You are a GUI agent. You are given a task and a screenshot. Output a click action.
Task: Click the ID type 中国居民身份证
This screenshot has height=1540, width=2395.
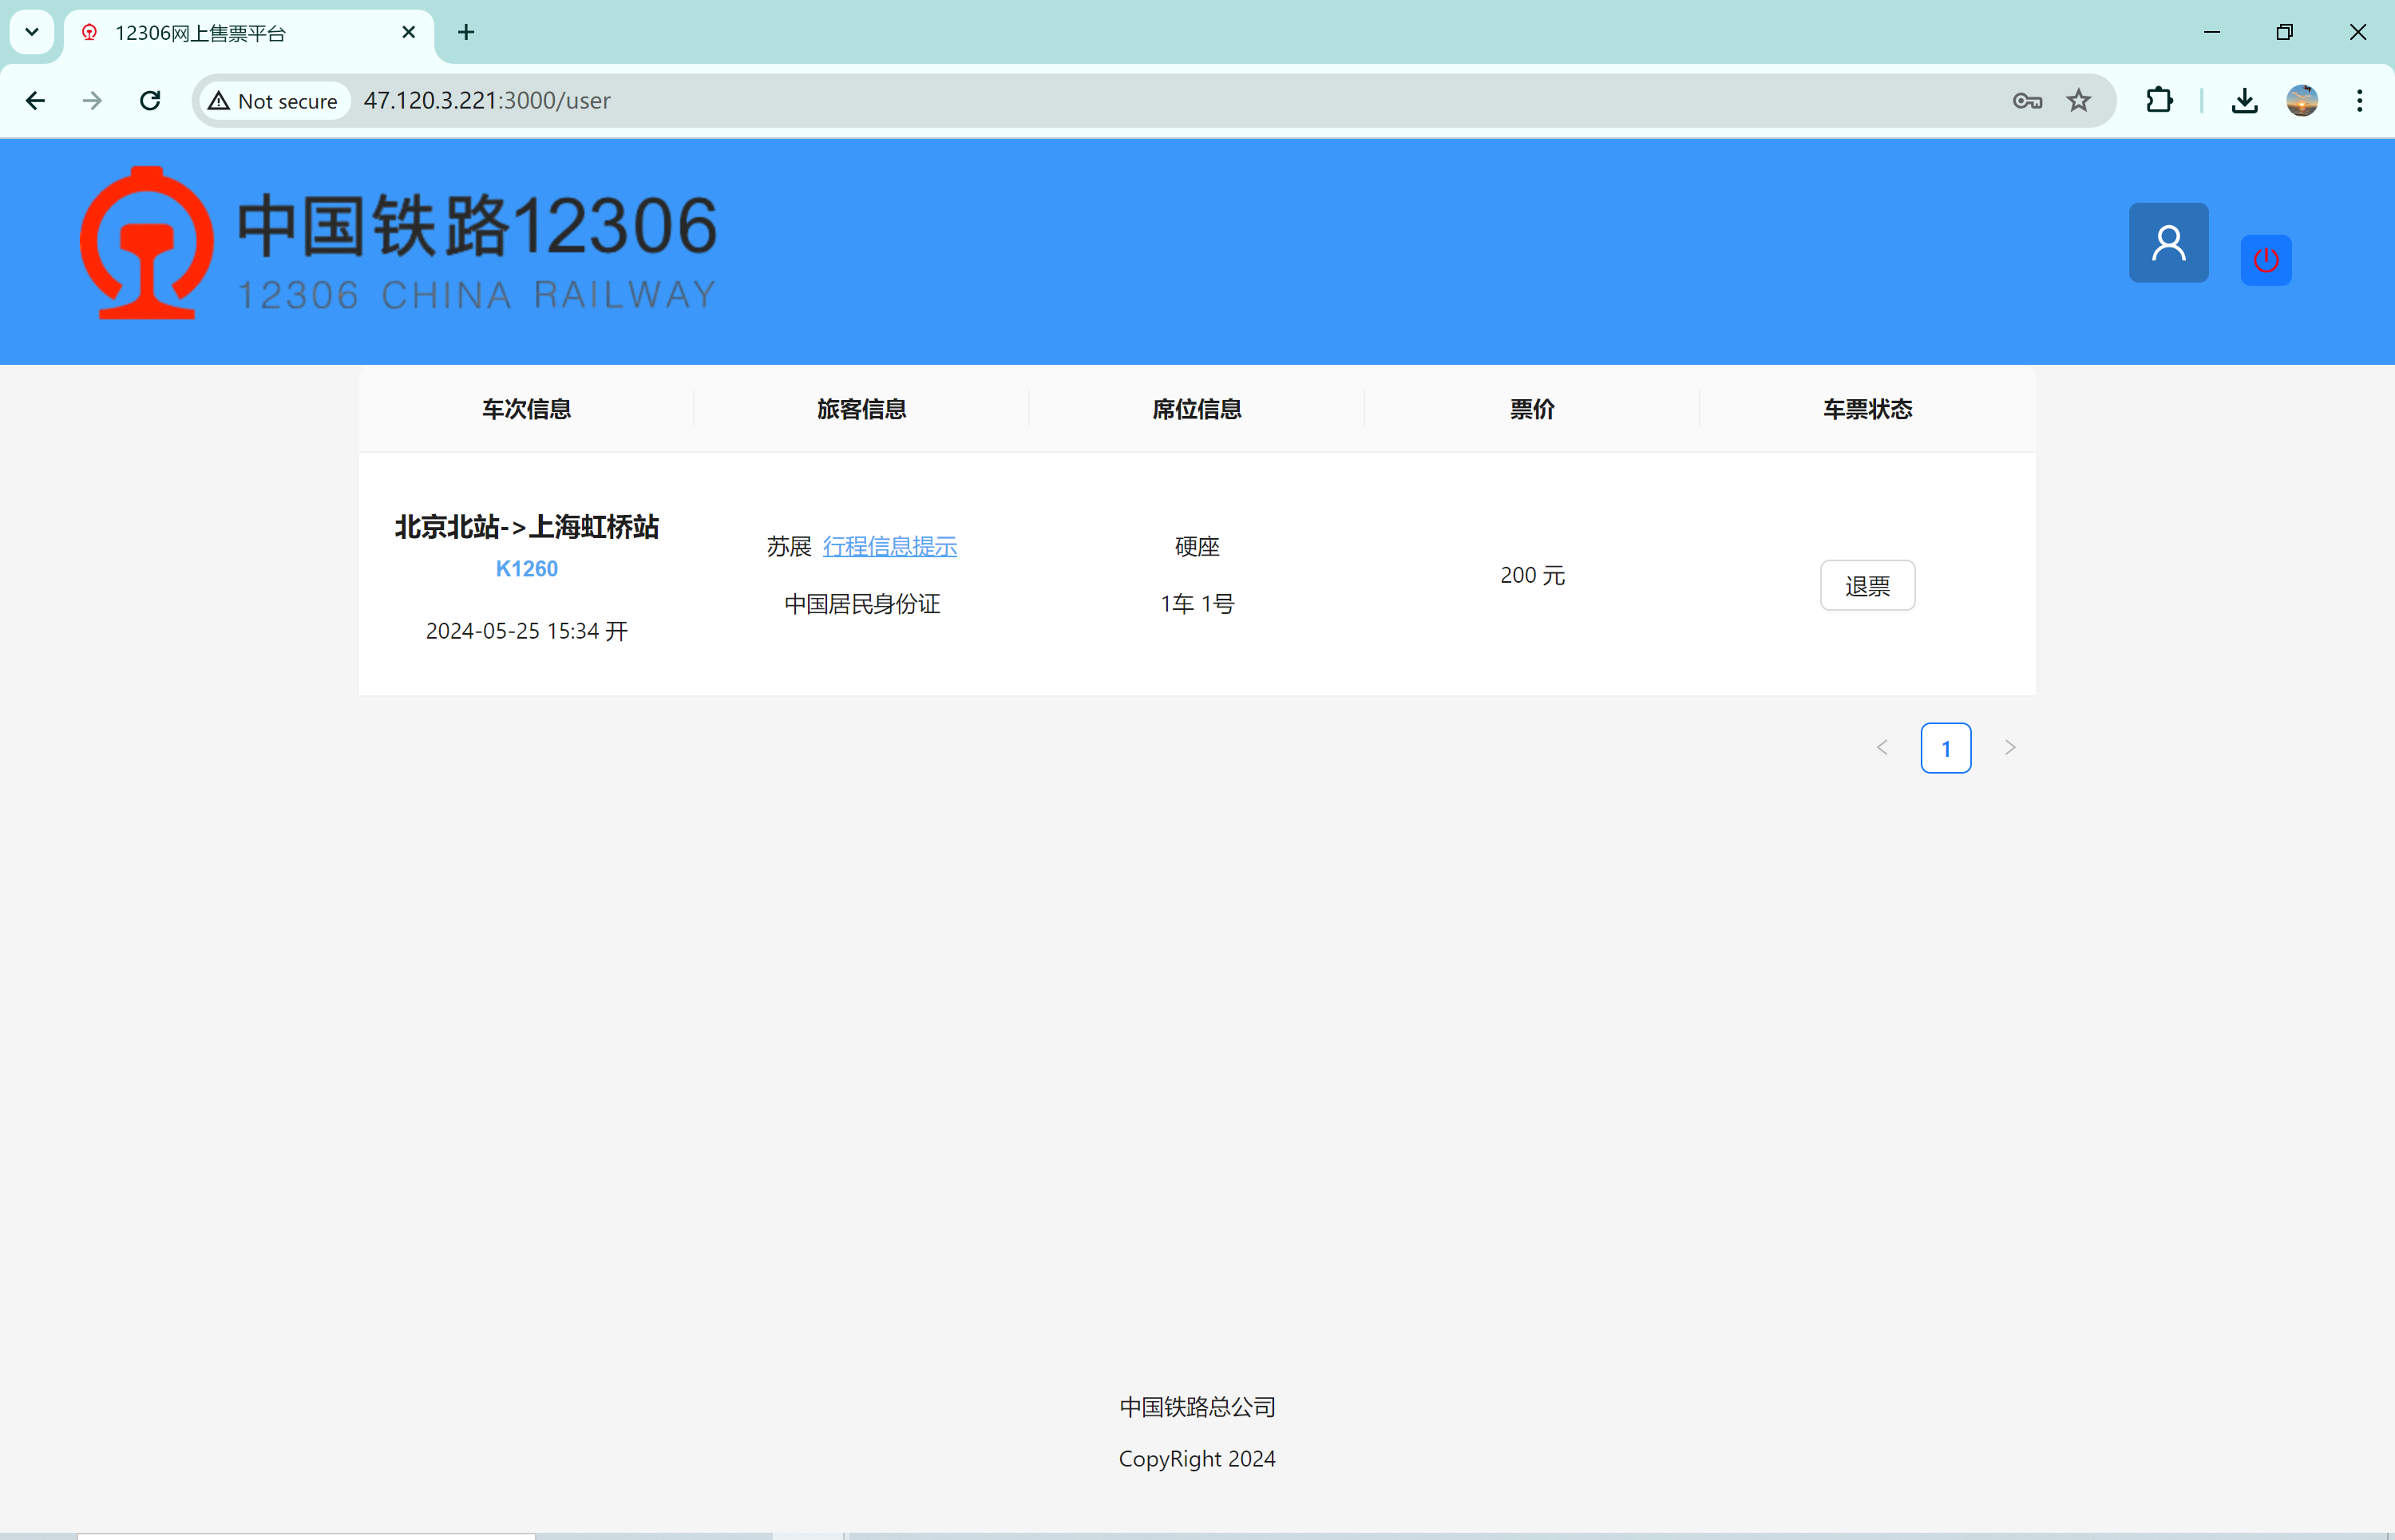point(862,604)
